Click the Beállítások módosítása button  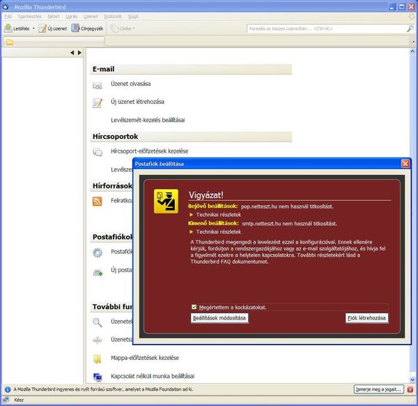tap(219, 318)
